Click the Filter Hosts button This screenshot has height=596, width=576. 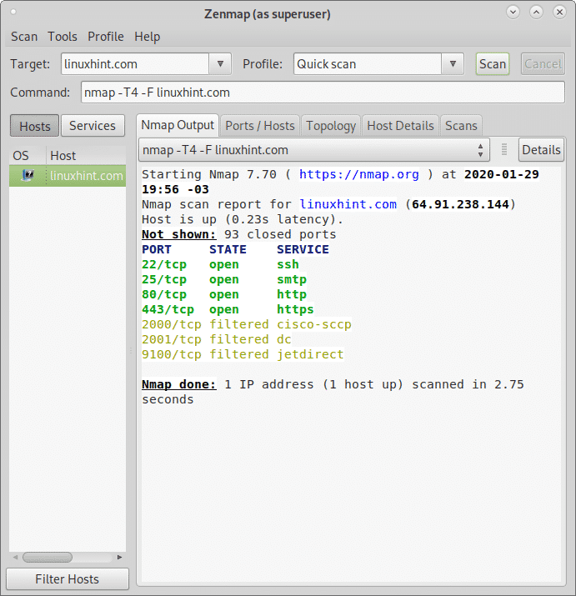67,579
